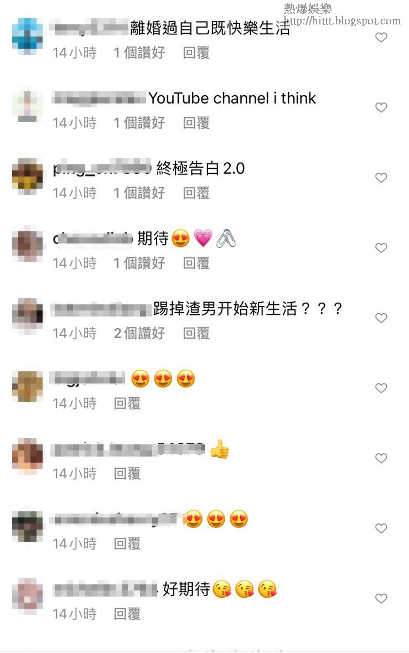The height and width of the screenshot is (653, 409).
Task: Reply to the 離婚過自己既快樂生活 comment
Action: 196,53
